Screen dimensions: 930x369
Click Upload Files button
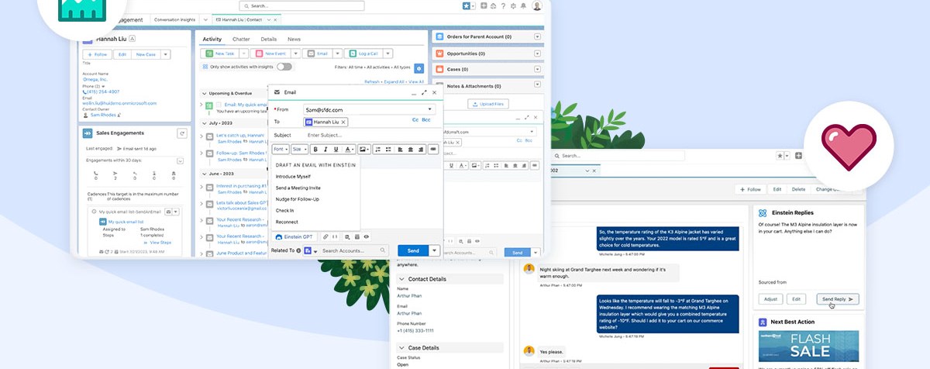tap(488, 104)
